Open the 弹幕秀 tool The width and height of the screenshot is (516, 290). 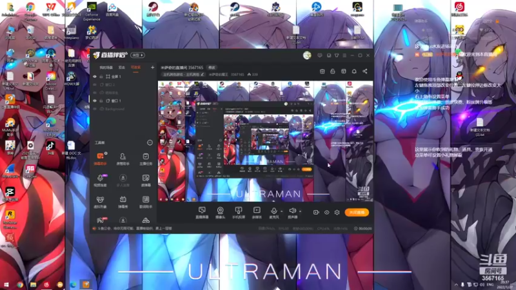[123, 202]
